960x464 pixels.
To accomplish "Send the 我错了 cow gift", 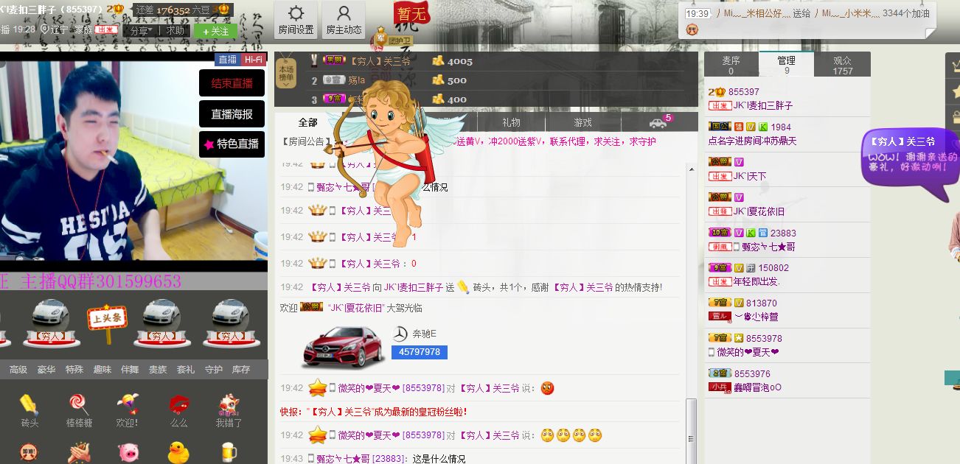I will point(229,411).
